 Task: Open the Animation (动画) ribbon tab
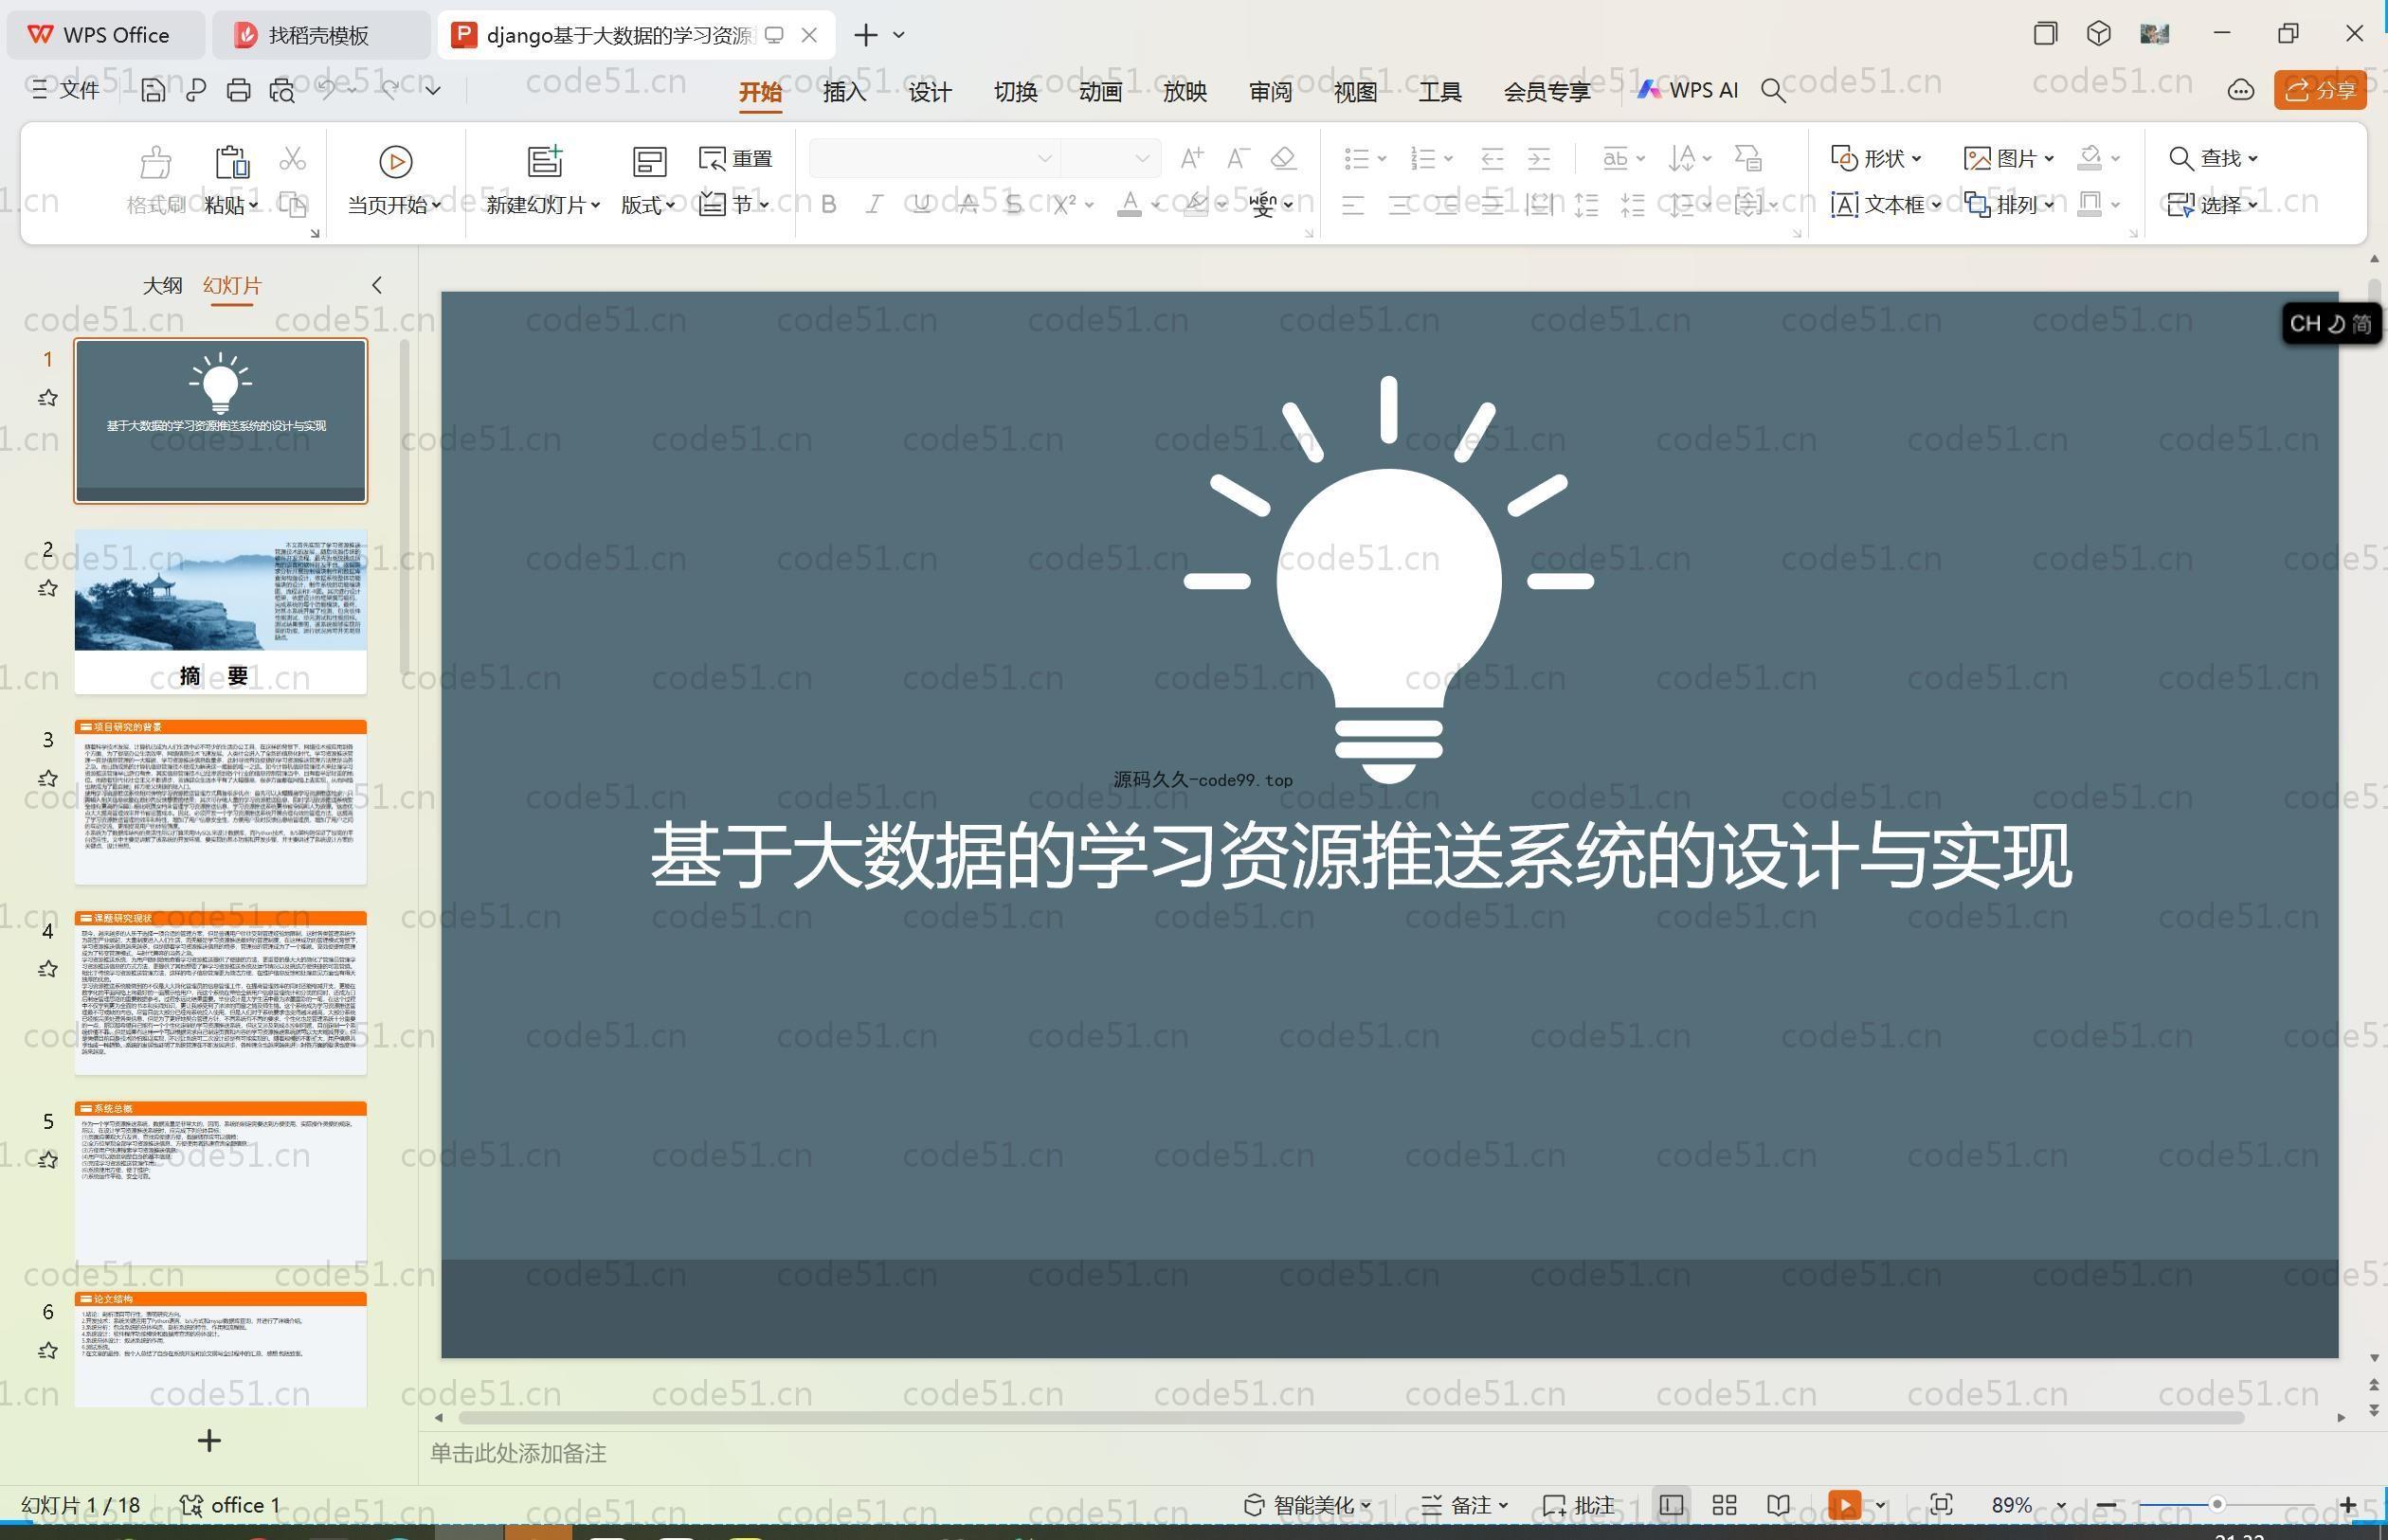coord(1099,92)
